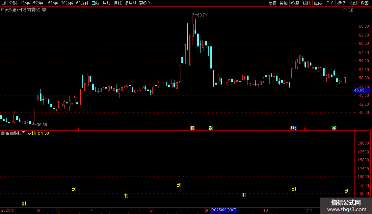
Task: Click the green 跌 event icon
Action: [211, 128]
